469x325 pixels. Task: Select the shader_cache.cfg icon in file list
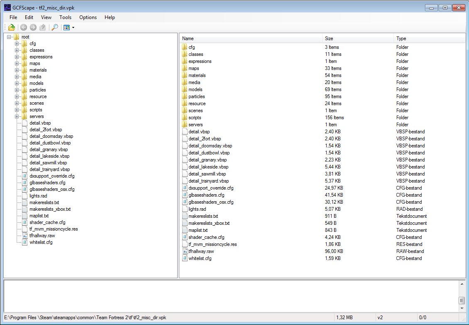[185, 237]
